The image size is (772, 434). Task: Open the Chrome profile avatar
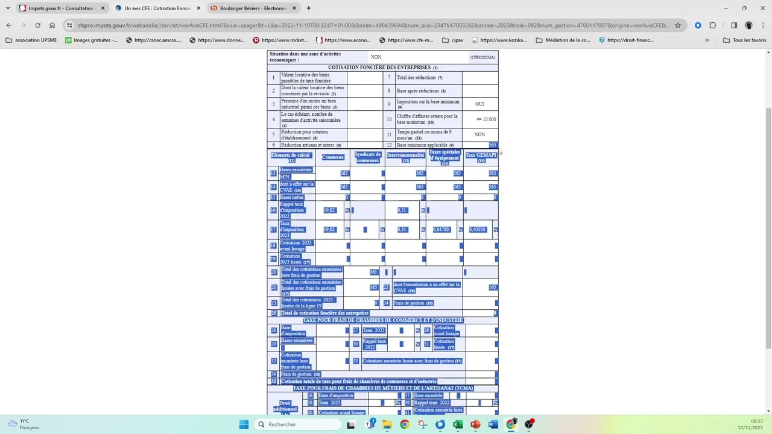(x=748, y=25)
